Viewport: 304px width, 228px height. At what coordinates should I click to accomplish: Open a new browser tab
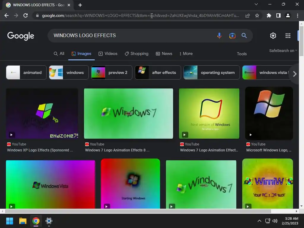[80, 5]
